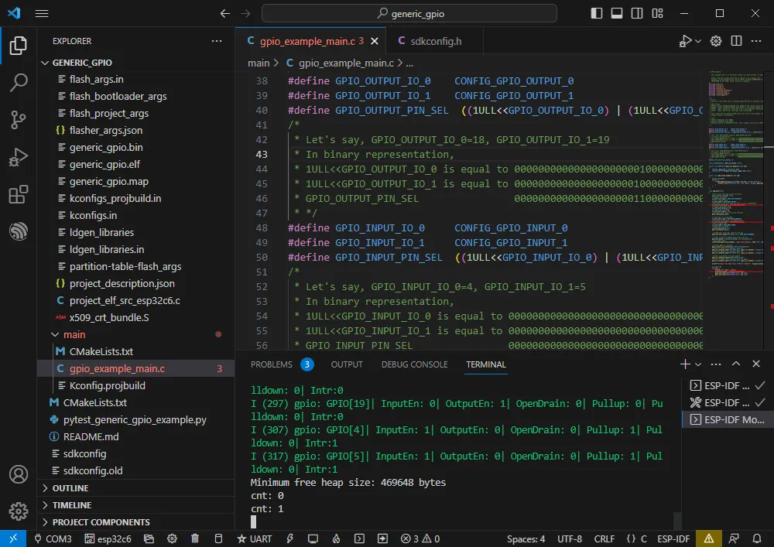This screenshot has height=547, width=774.
Task: Toggle the bottom panel layout button
Action: point(616,13)
